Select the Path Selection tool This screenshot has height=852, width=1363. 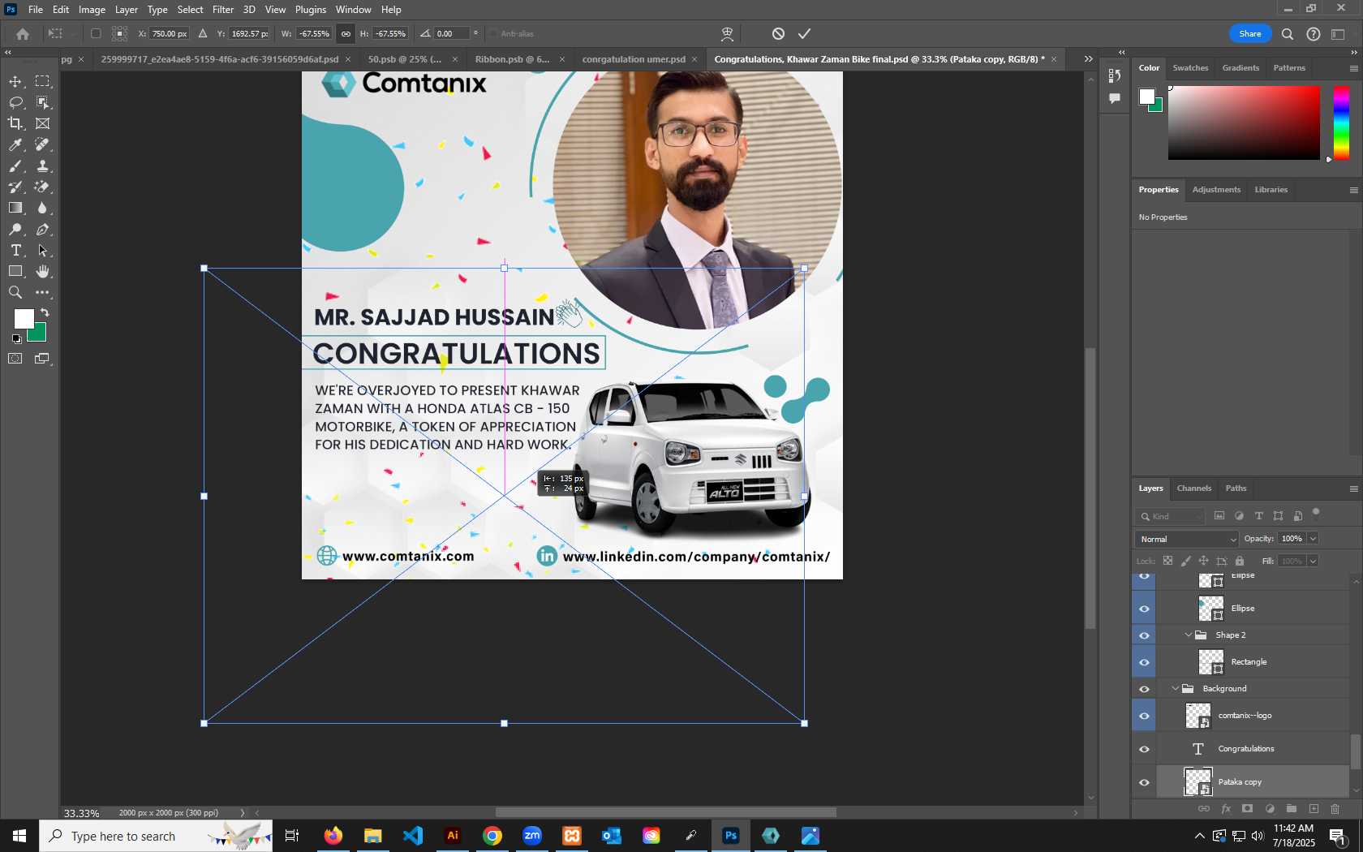pos(42,251)
